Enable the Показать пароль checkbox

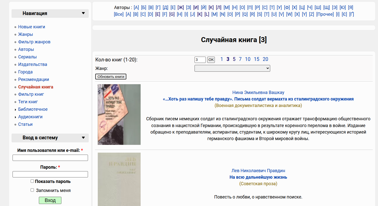tap(32, 181)
